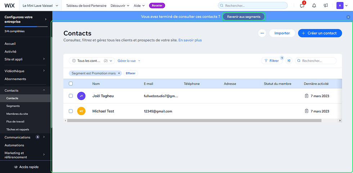Open Abonnements in the sidebar

(15, 79)
